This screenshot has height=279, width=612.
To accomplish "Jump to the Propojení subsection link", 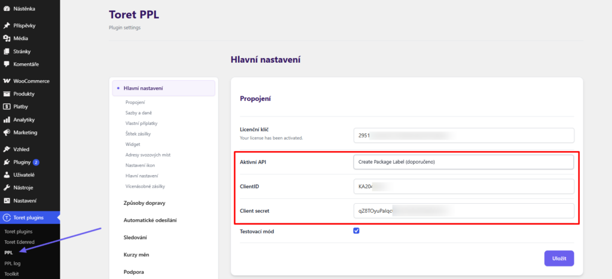I will (x=135, y=102).
